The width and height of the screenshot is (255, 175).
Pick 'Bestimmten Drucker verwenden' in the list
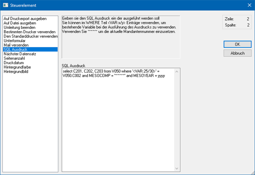tap(29, 32)
